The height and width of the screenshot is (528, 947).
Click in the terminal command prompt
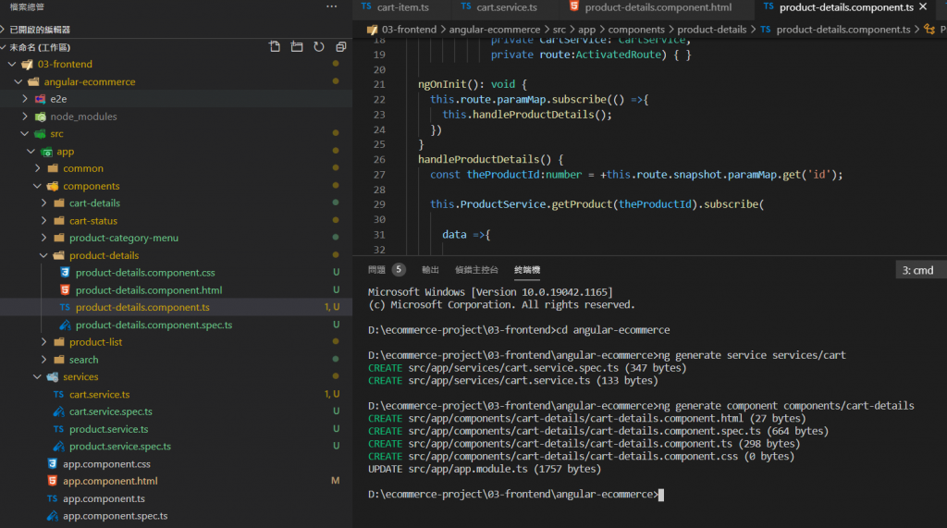[x=662, y=496]
